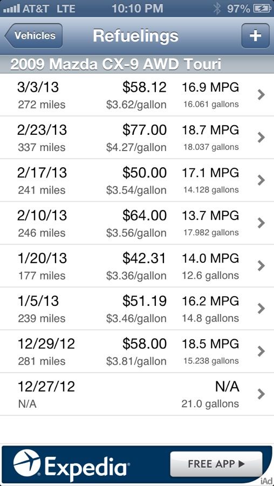Open chevron for 12/27/12 refueling
The height and width of the screenshot is (486, 274).
[261, 394]
